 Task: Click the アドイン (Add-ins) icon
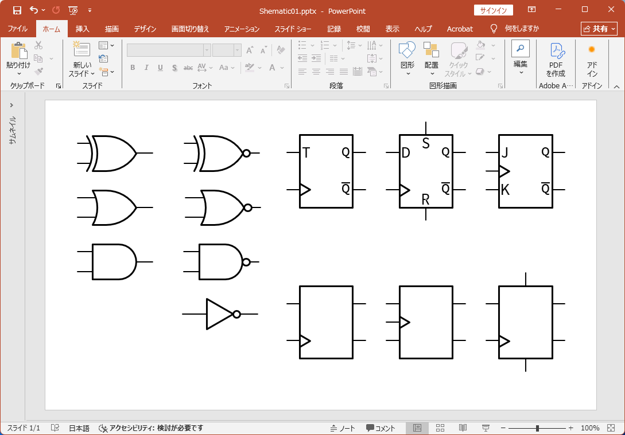point(592,50)
